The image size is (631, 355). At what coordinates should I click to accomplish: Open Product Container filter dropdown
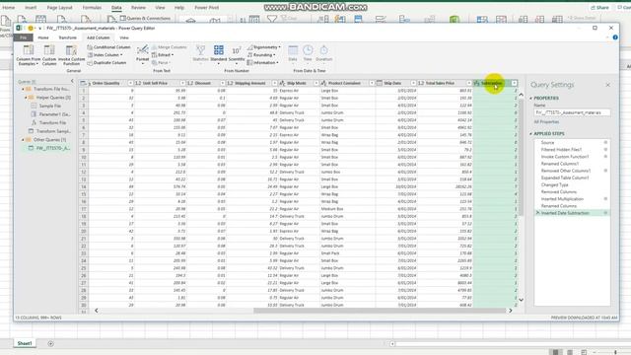click(372, 83)
